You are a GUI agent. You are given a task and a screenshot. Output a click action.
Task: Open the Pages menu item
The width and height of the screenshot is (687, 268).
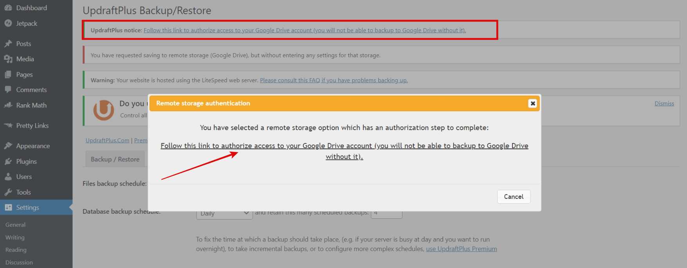coord(24,75)
